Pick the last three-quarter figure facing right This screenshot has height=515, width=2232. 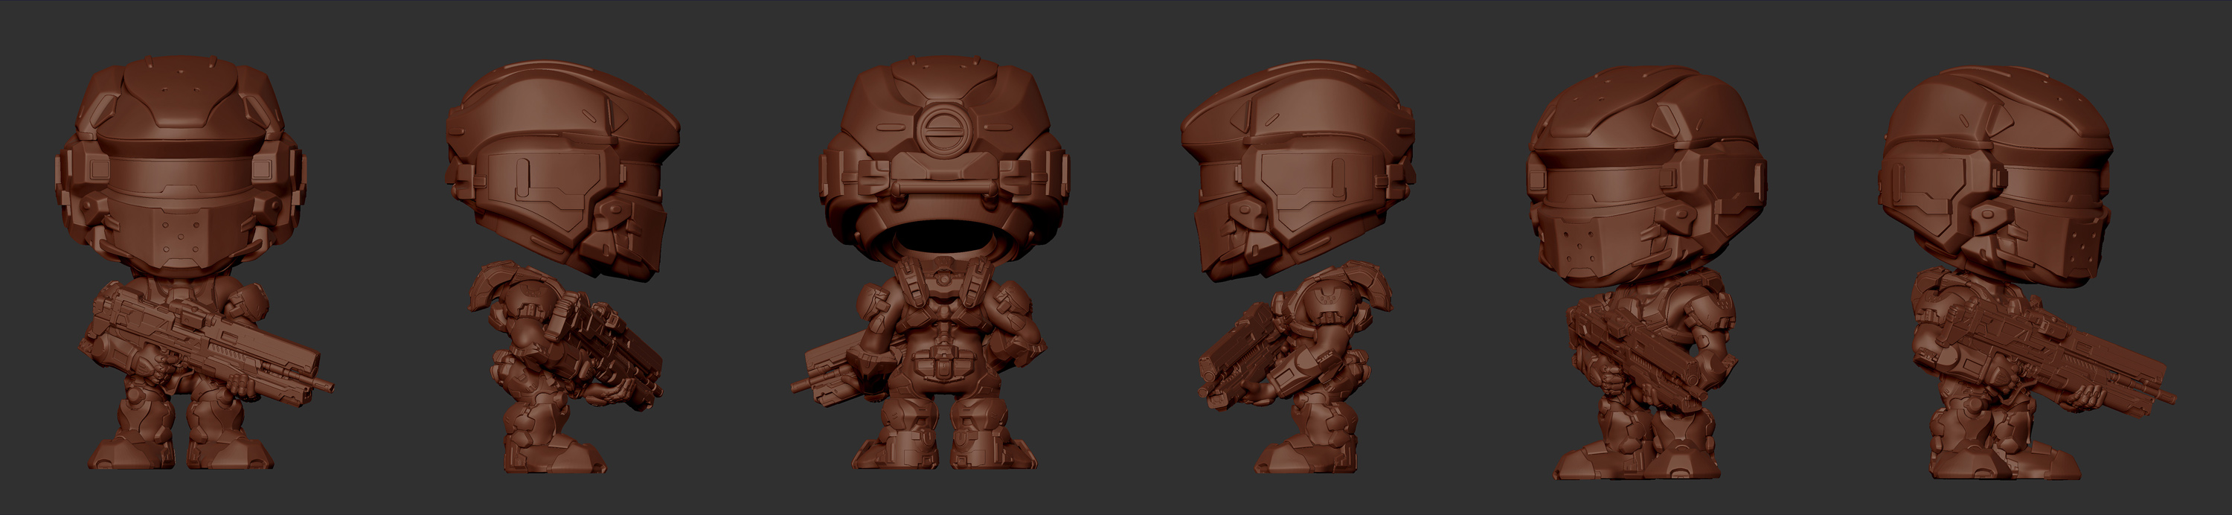[2027, 272]
